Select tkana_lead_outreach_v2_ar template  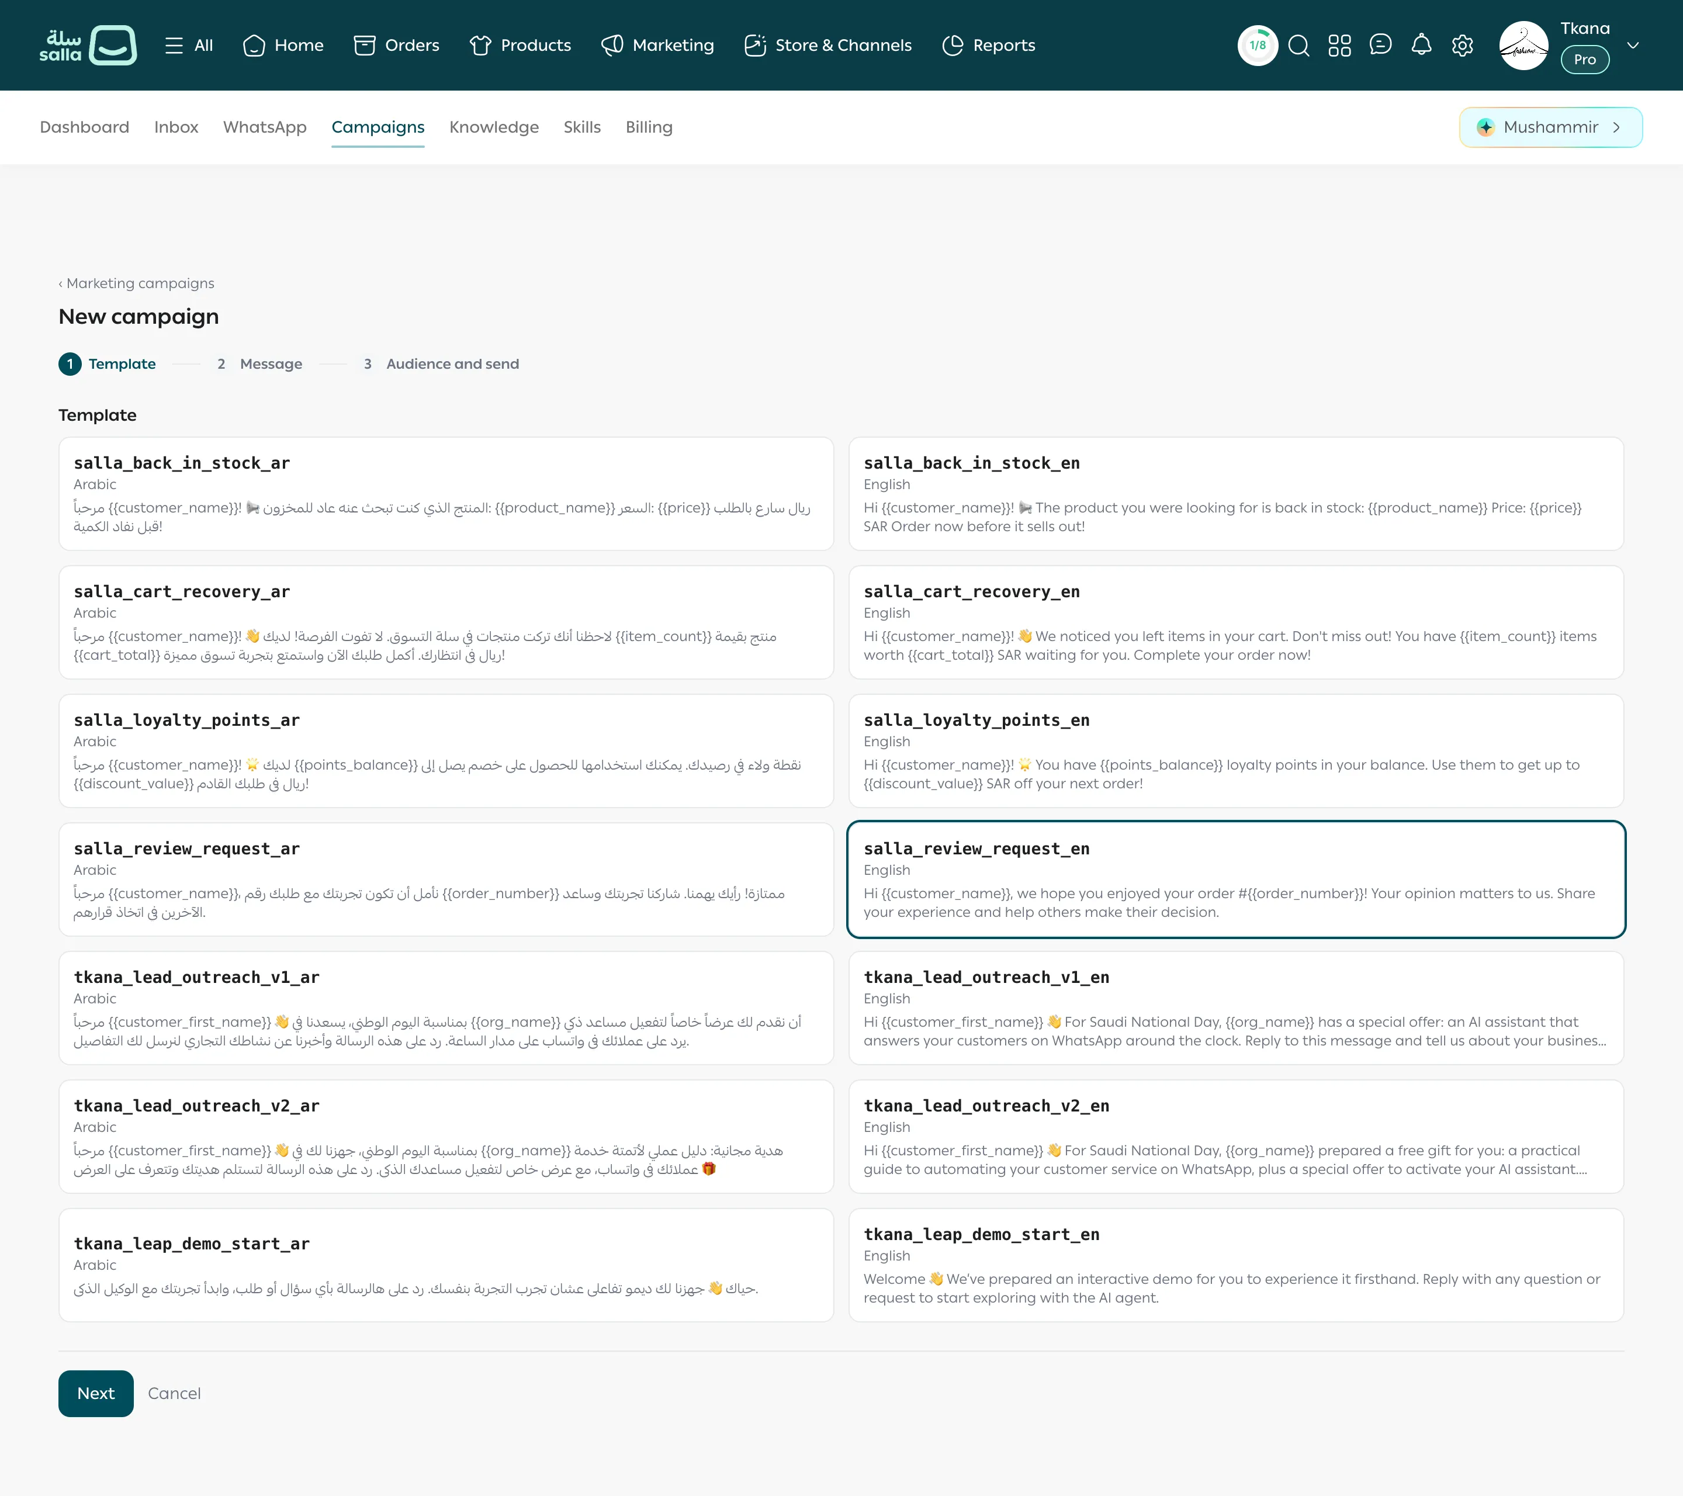[x=446, y=1136]
